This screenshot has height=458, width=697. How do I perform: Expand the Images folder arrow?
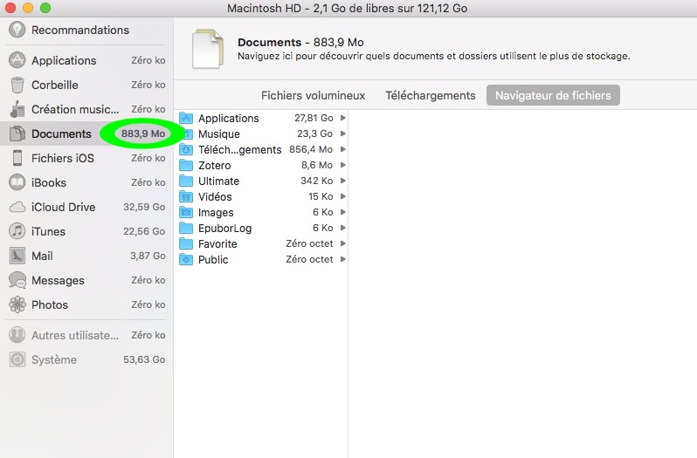[x=342, y=212]
